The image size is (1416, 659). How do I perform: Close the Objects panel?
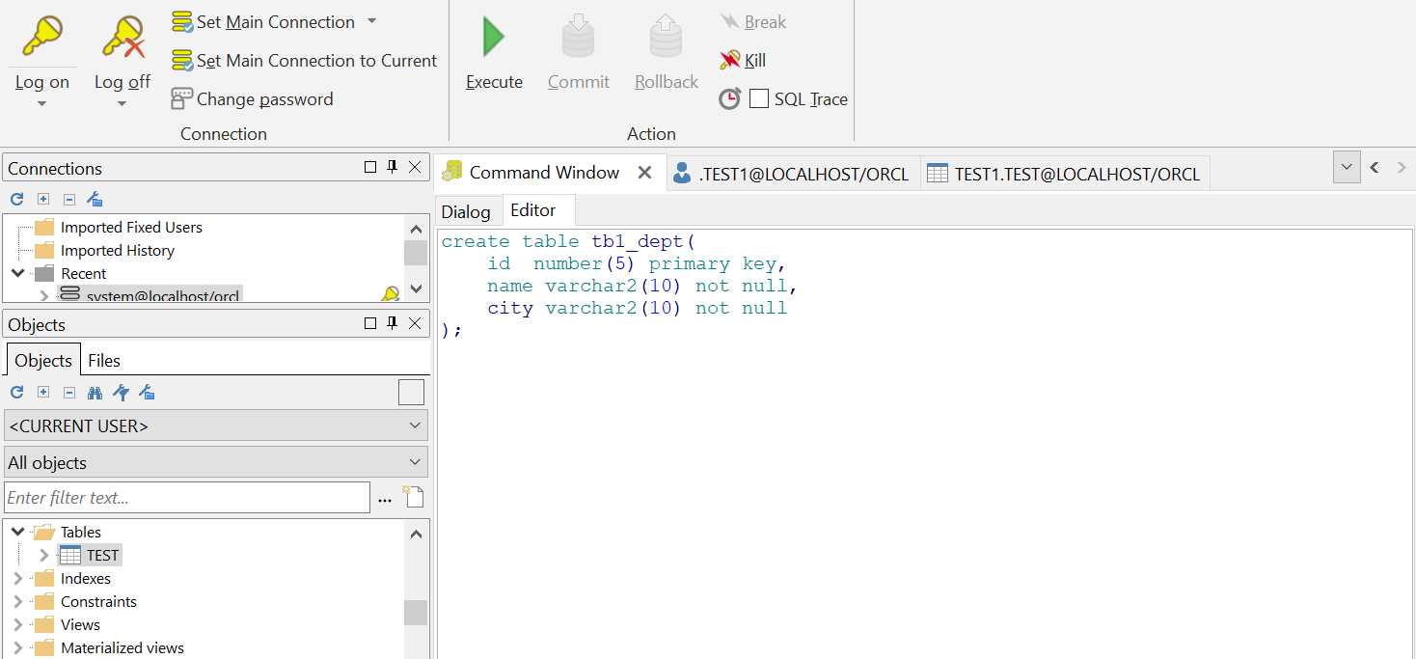(415, 323)
